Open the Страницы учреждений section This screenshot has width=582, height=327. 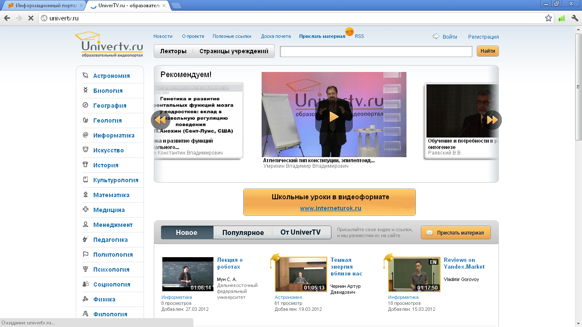tap(234, 51)
